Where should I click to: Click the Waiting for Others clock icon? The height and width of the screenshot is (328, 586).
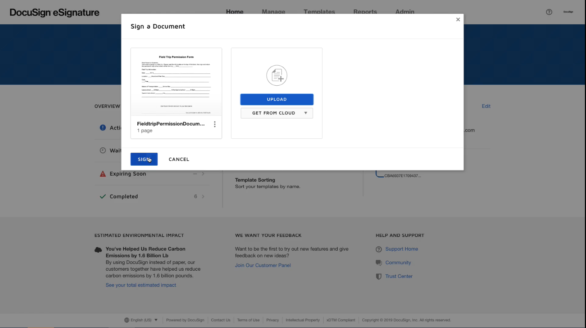coord(103,150)
